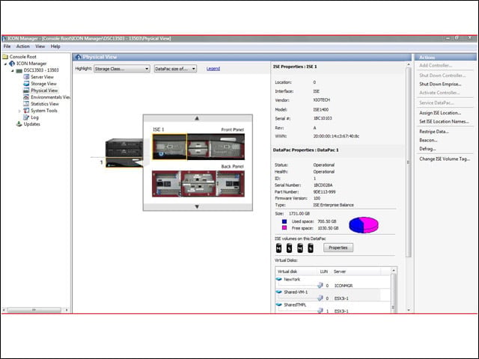
Task: Click the disk usage pie chart
Action: 364,224
